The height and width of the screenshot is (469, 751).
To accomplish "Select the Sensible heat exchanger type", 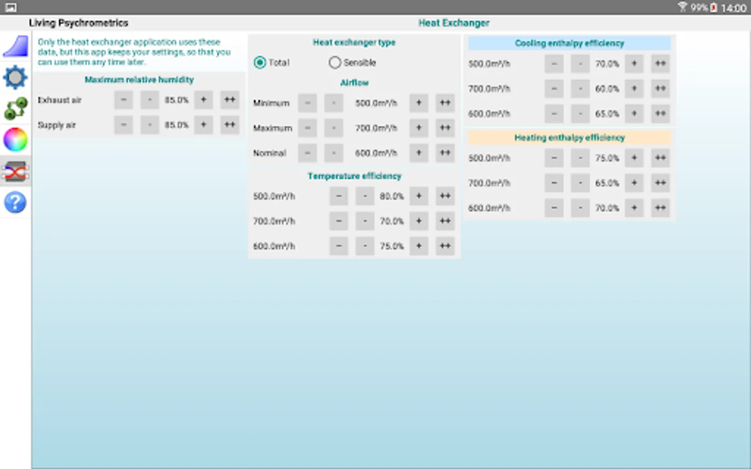I will 353,63.
